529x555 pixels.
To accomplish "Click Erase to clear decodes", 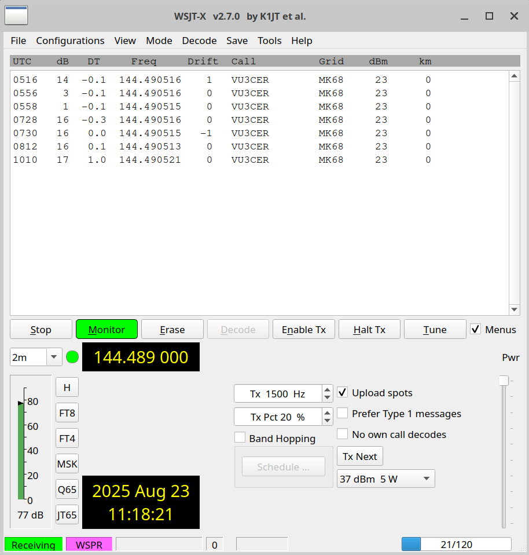I will click(x=172, y=330).
